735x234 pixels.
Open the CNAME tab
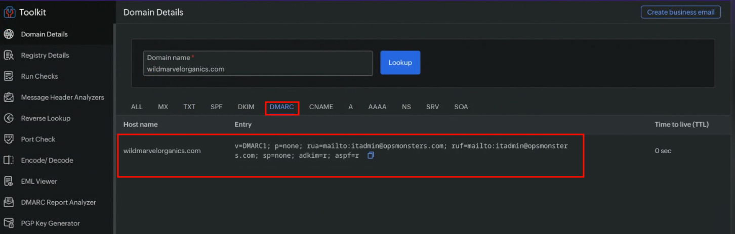tap(321, 107)
